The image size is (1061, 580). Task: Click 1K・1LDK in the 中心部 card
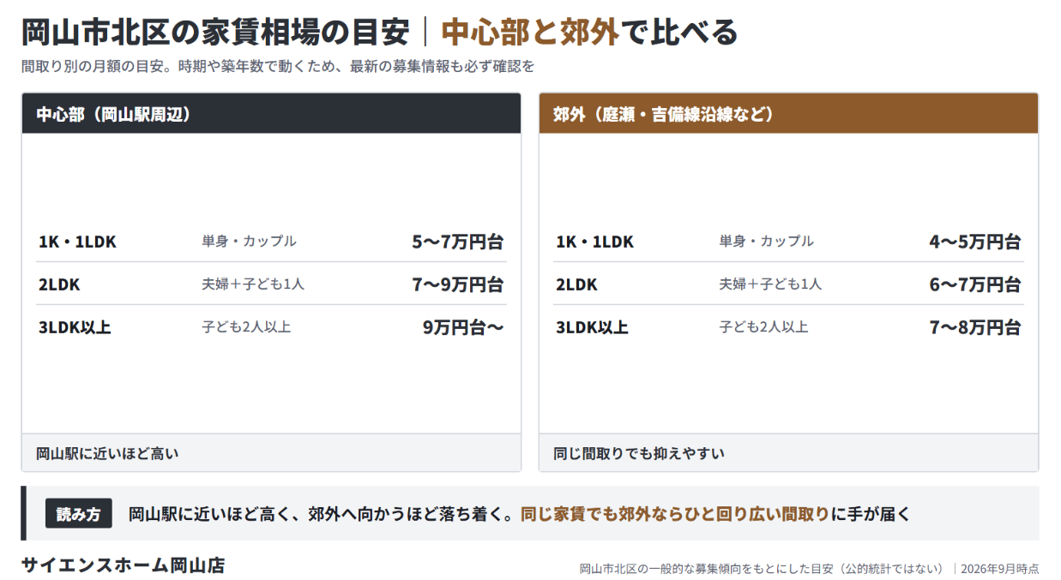77,242
